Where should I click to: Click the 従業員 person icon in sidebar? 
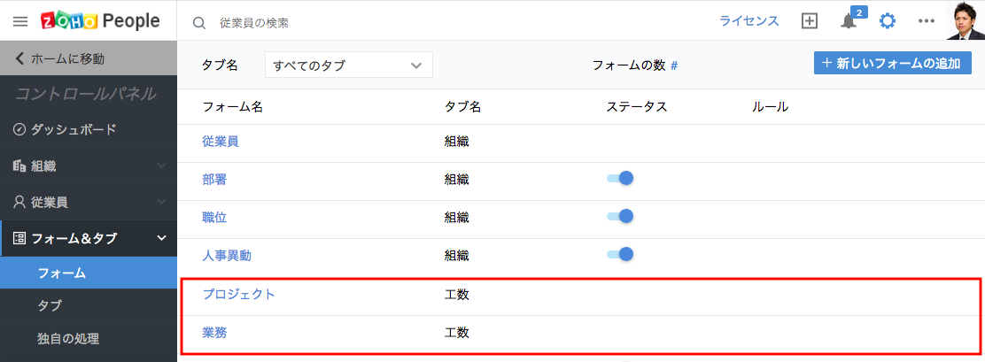click(x=19, y=203)
